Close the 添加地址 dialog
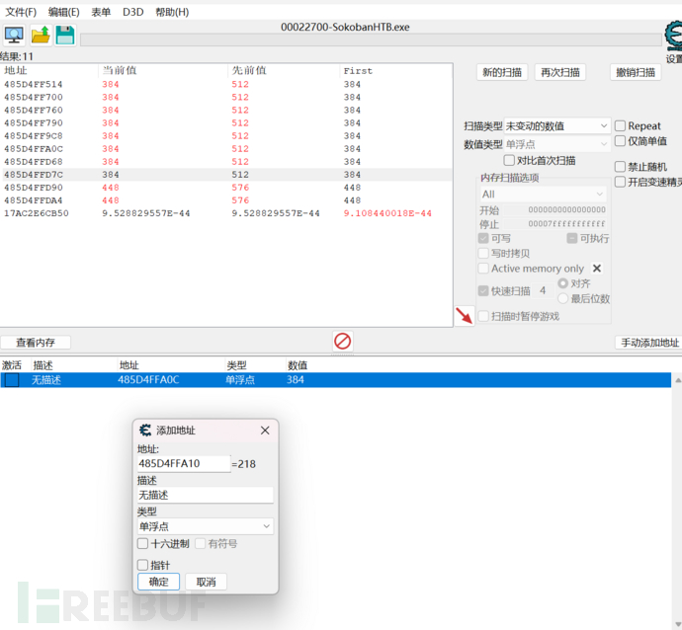The image size is (682, 630). click(x=265, y=431)
